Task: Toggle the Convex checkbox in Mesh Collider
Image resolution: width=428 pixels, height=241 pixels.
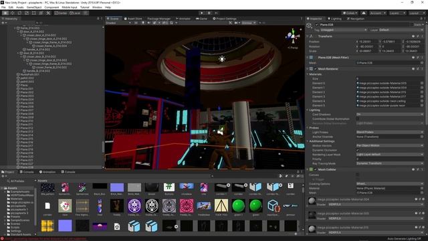Action: (x=358, y=175)
